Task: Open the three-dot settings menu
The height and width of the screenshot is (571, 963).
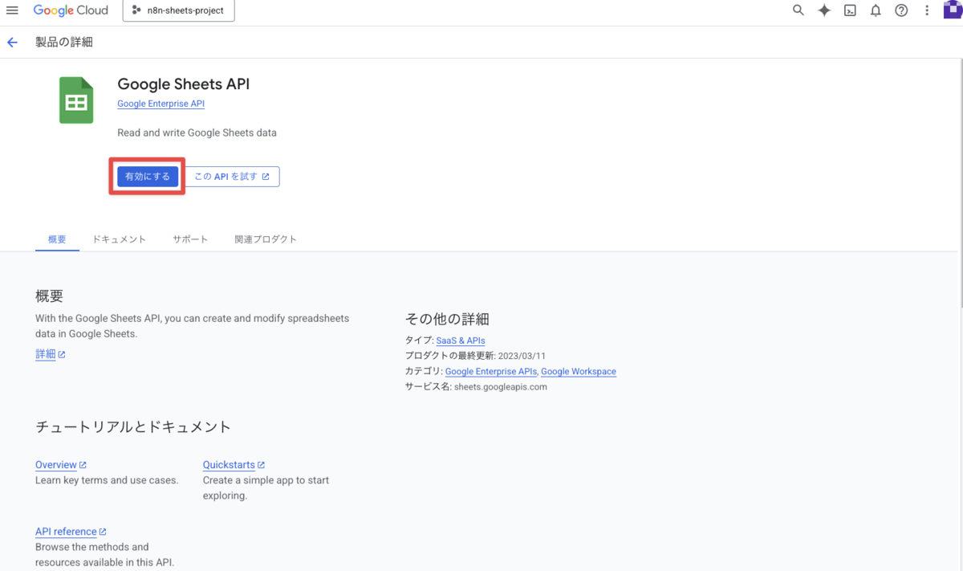Action: [927, 10]
